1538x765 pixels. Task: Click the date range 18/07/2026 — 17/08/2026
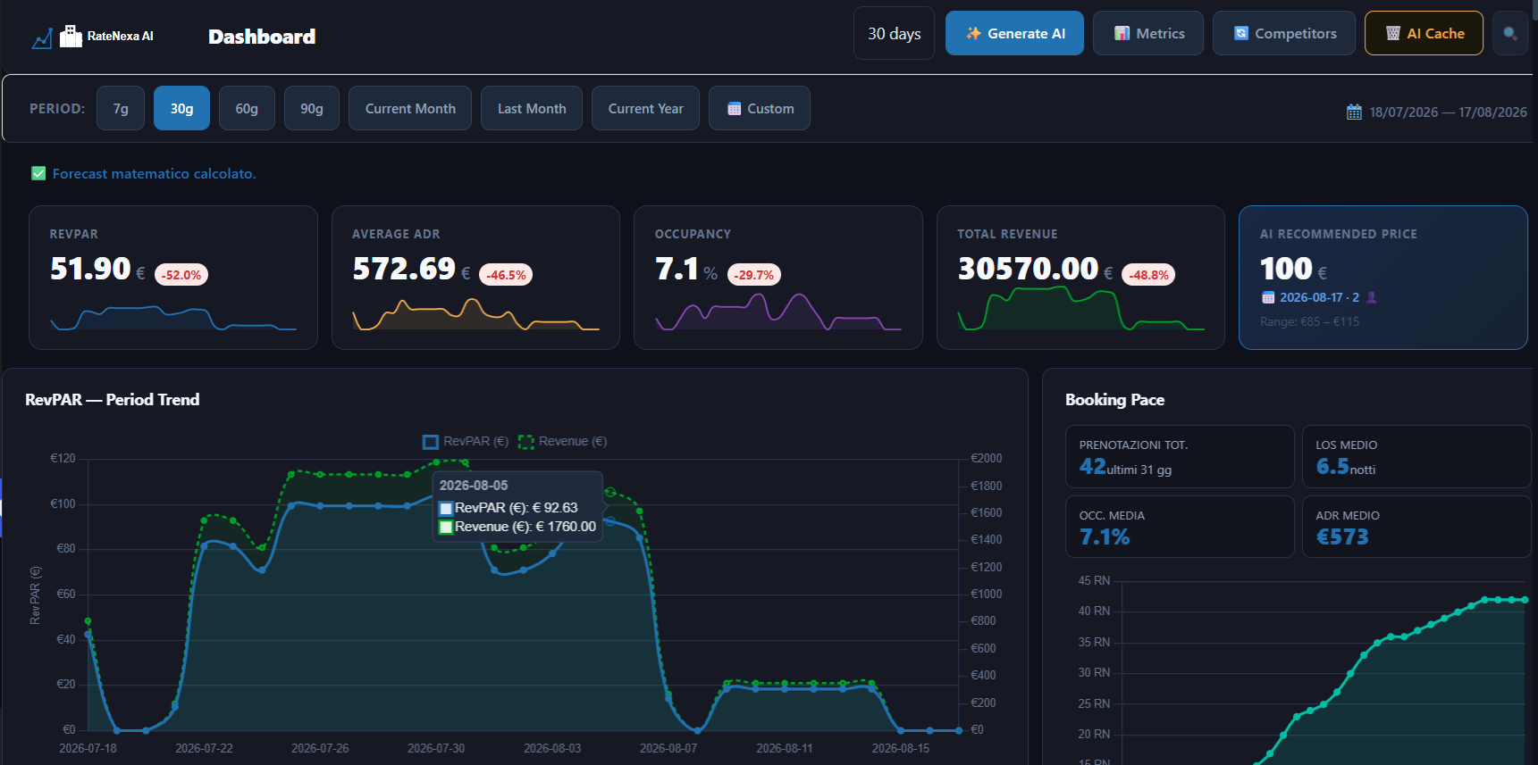[1448, 112]
